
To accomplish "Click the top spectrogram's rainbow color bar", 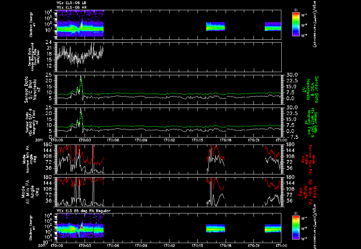I will coord(296,24).
